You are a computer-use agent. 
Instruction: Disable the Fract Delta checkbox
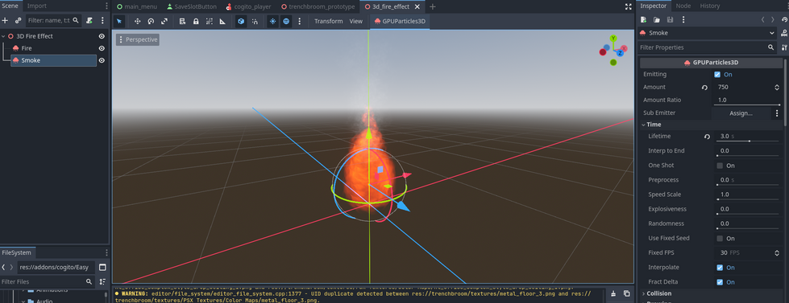pos(720,282)
